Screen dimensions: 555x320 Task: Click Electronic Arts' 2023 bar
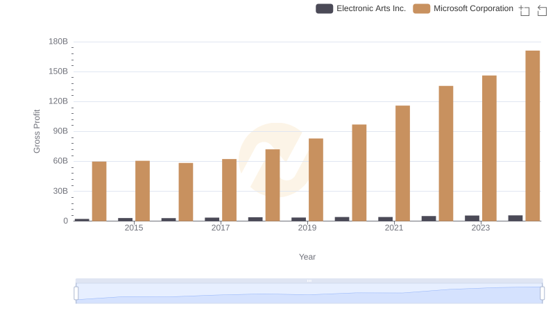(472, 219)
